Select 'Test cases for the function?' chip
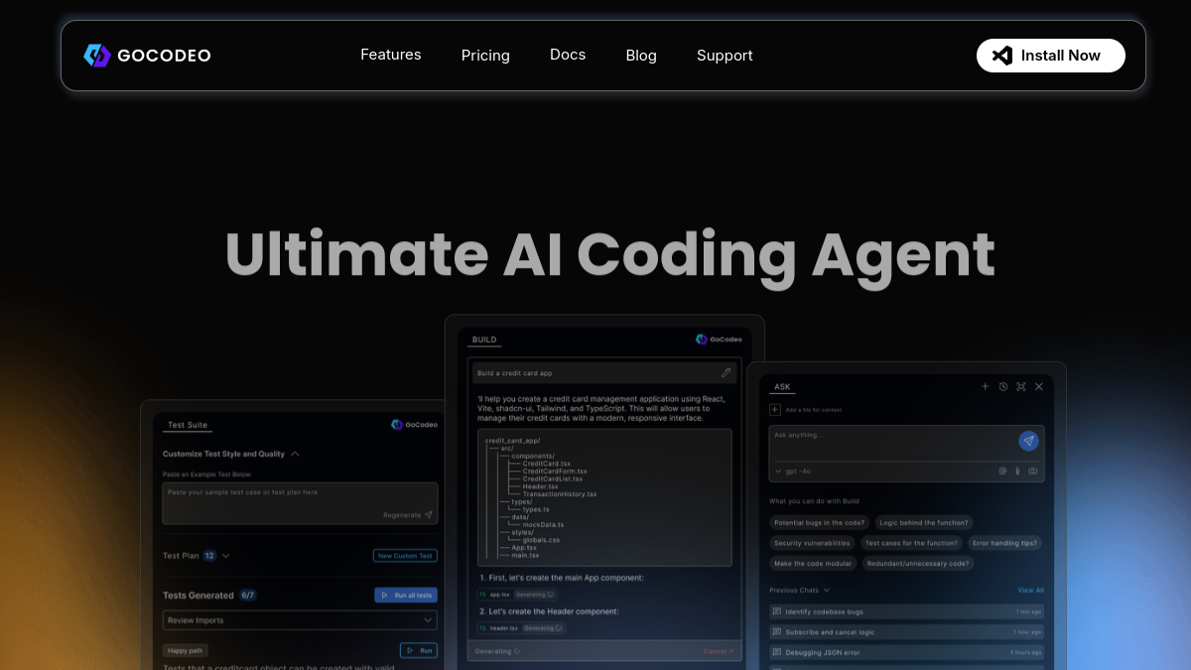The image size is (1191, 670). pos(911,543)
